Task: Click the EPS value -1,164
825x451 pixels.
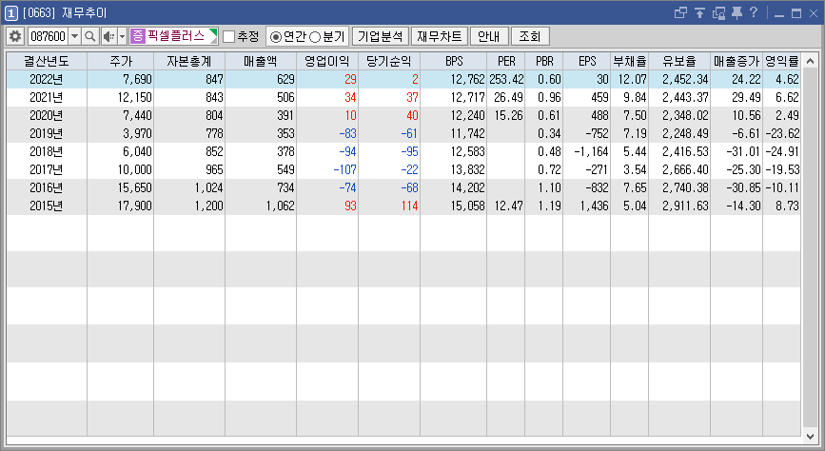Action: (x=591, y=151)
